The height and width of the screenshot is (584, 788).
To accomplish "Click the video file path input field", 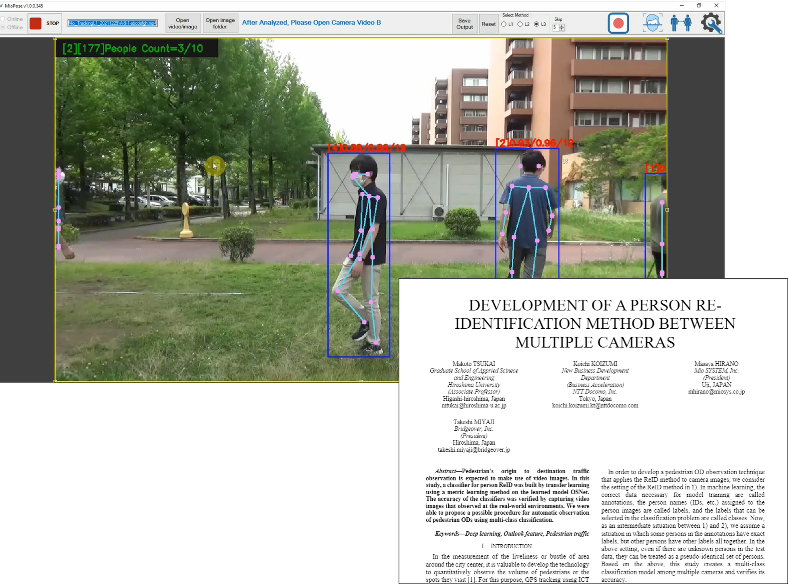I will pos(112,23).
